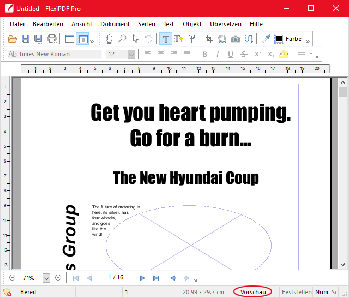Go to next page arrow

pos(143,278)
